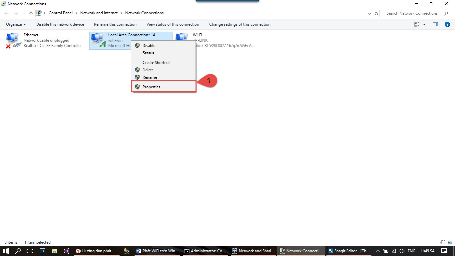This screenshot has width=455, height=256.
Task: Choose Properties from the context menu
Action: (164, 87)
